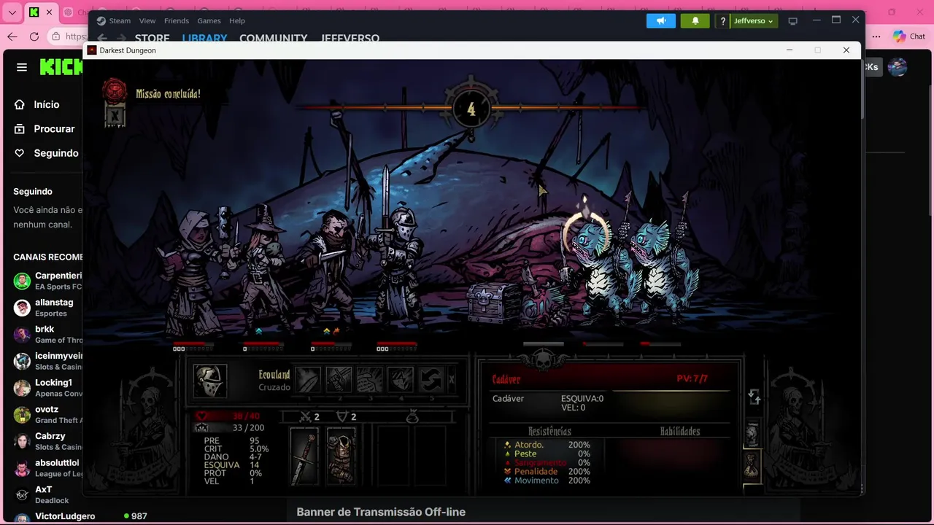This screenshot has height=525, width=934.
Task: Open the Steam menu in Steam window
Action: tap(120, 20)
